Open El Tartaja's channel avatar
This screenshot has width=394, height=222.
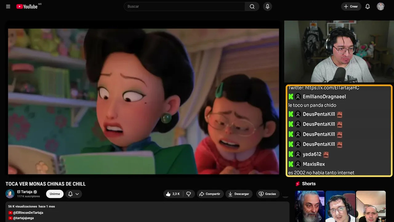(10, 194)
